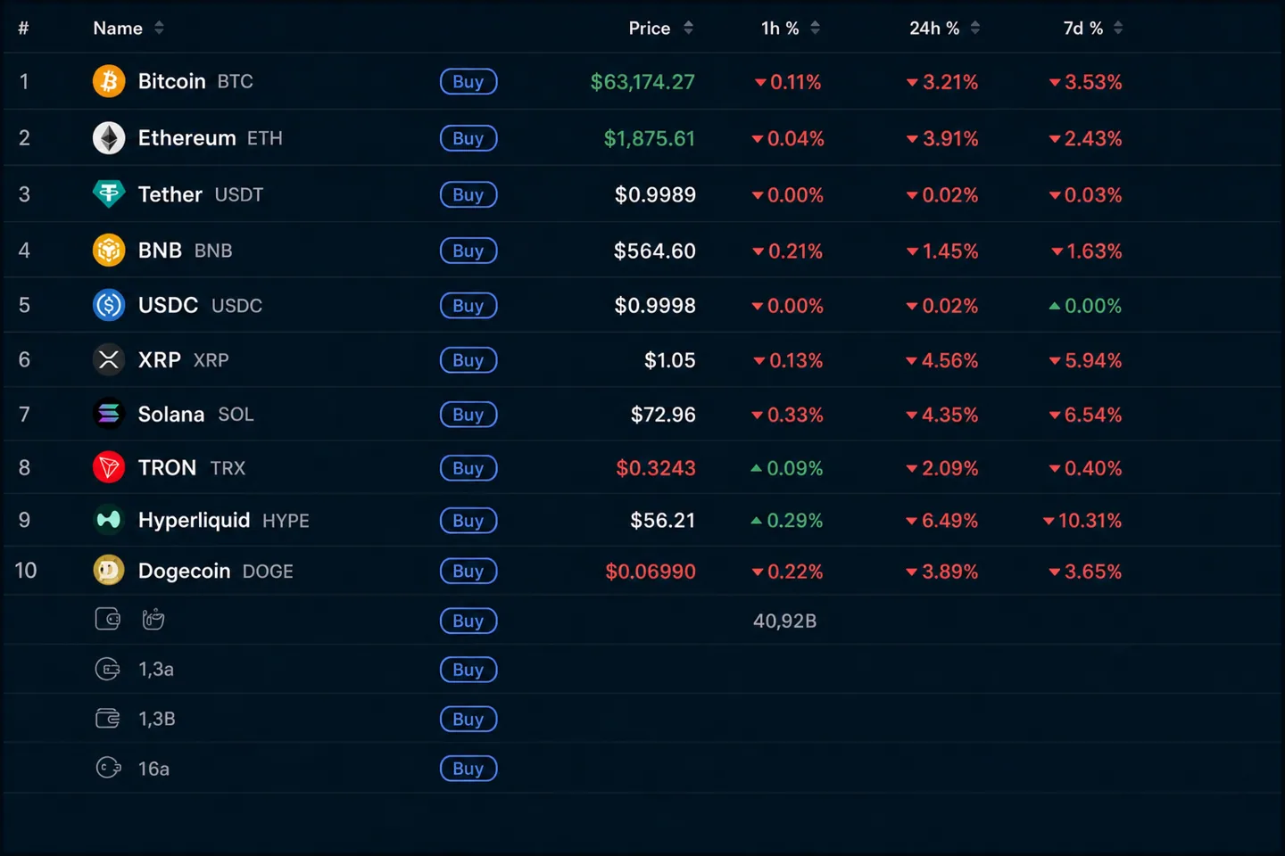Click Buy in the 1,3a row

tap(468, 670)
